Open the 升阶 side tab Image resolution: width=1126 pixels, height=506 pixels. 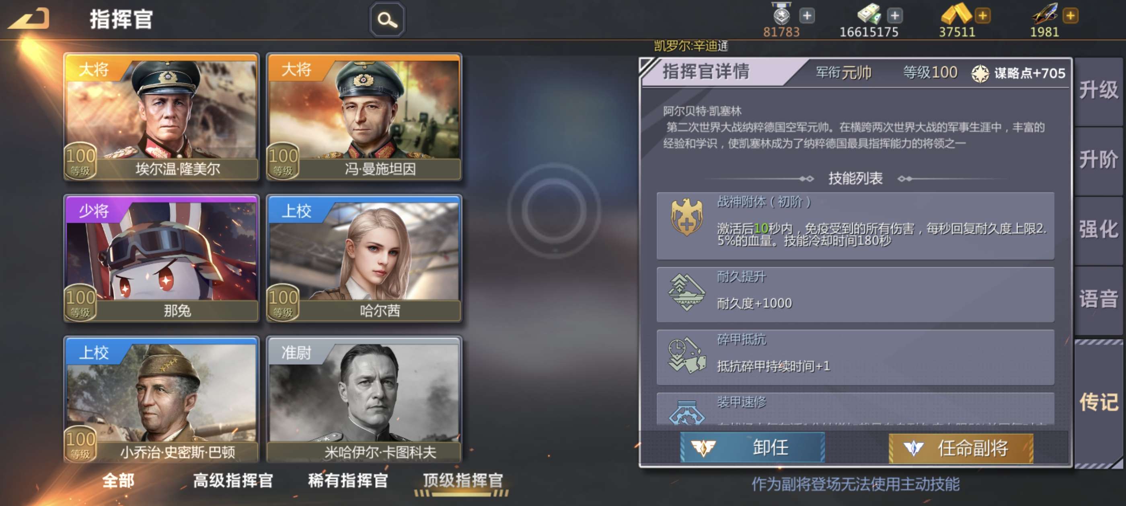(1099, 160)
